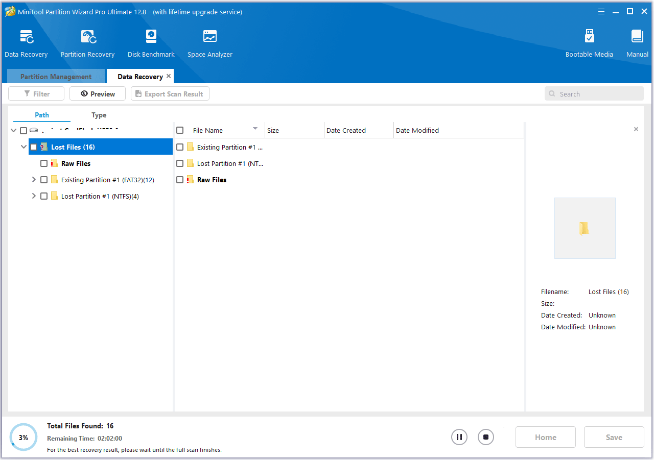Viewport: 654px width, 460px height.
Task: Click 'Remaining Time: 02:02:00' status text
Action: point(84,439)
